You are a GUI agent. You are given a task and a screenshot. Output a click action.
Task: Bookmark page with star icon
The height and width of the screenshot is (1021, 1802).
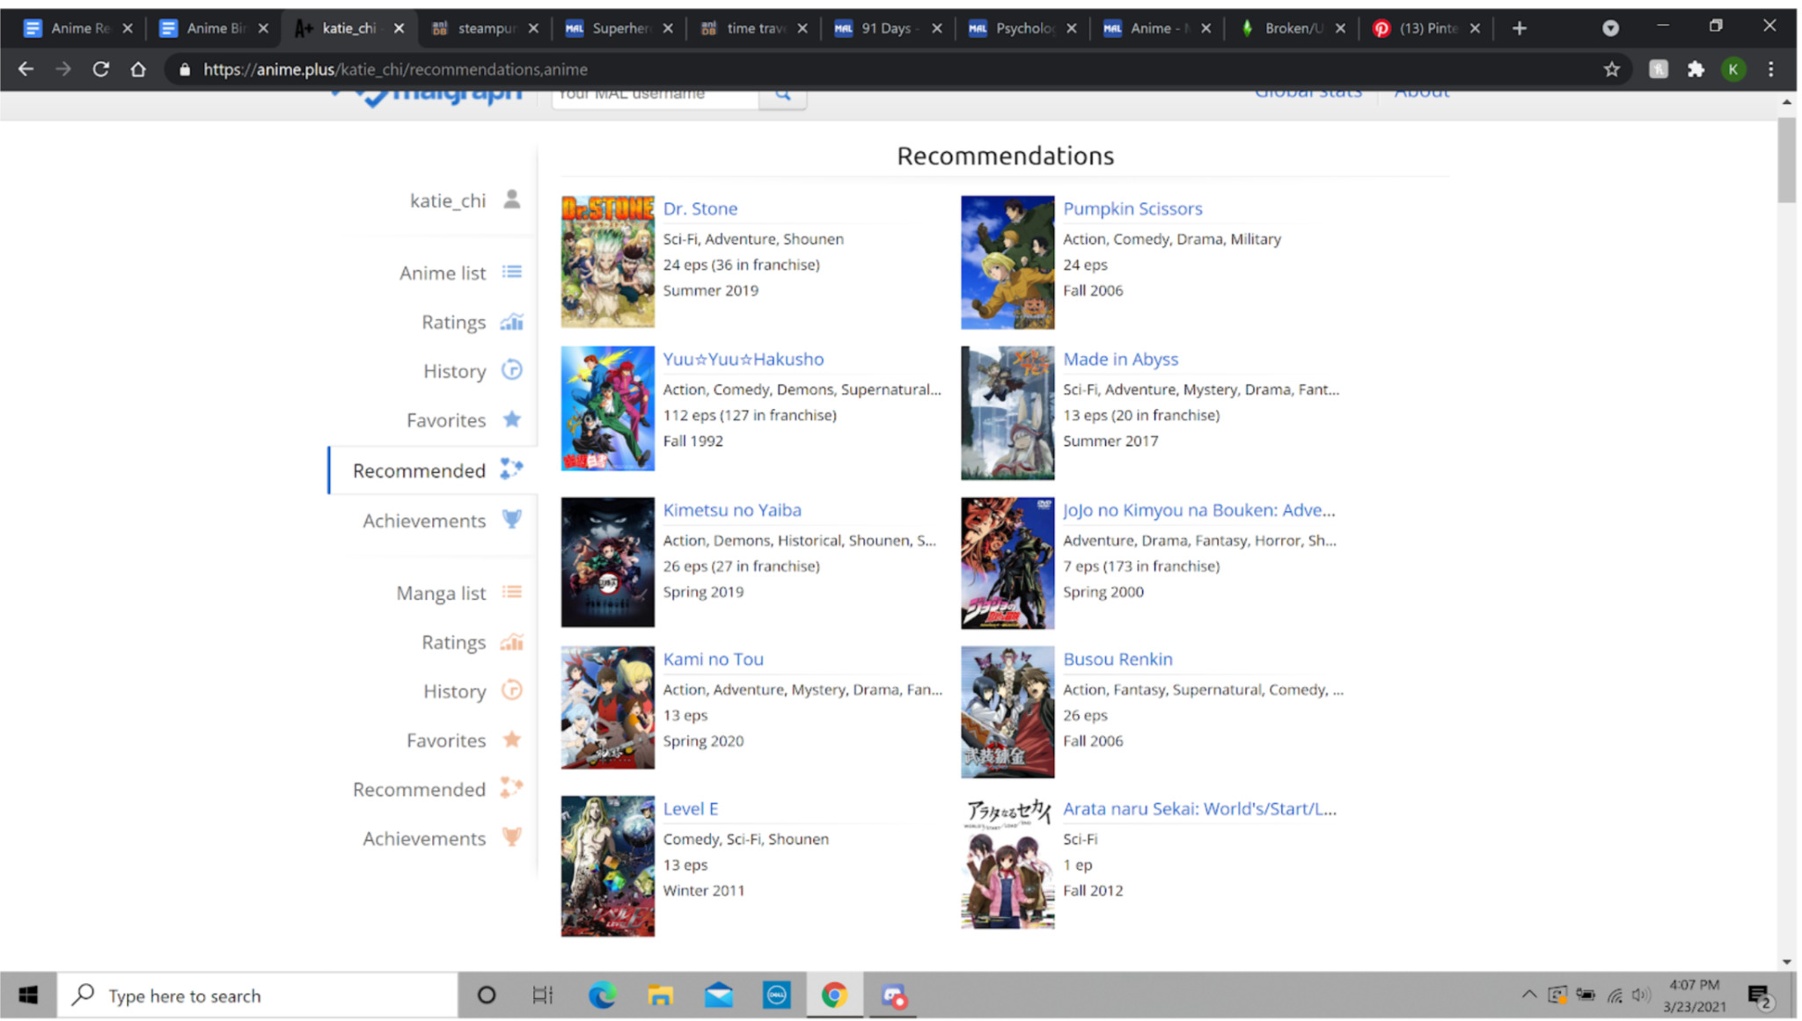pos(1611,69)
